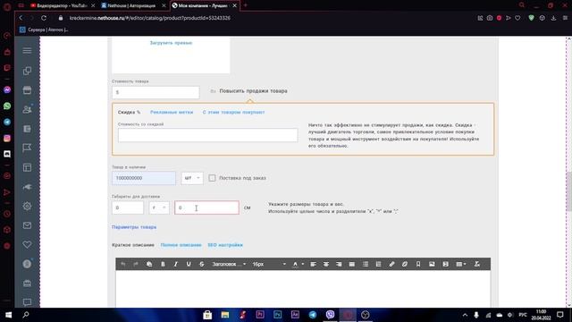Screen dimensions: 572x322
Task: Insert a numbered list
Action: 378,264
